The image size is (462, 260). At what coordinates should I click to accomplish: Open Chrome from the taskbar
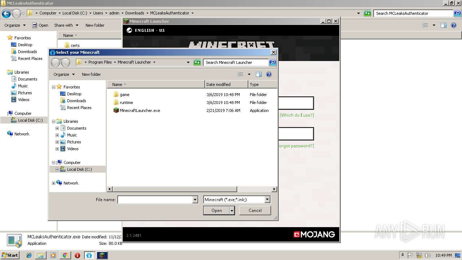click(65, 255)
